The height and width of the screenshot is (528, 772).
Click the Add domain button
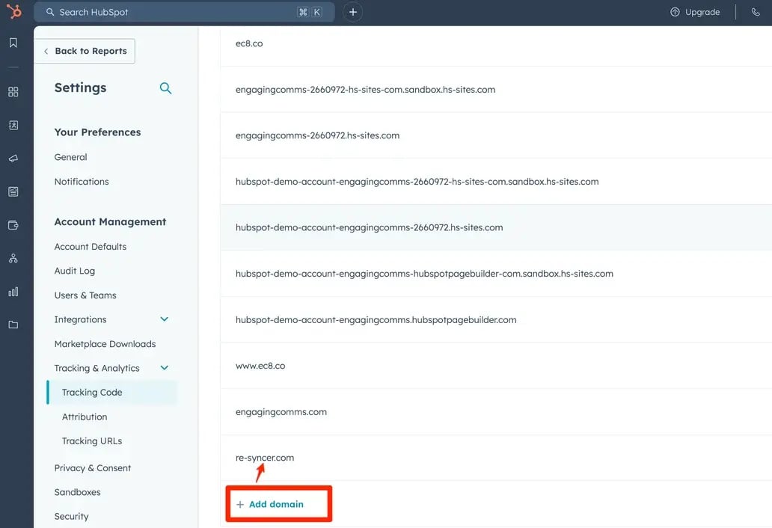click(277, 504)
